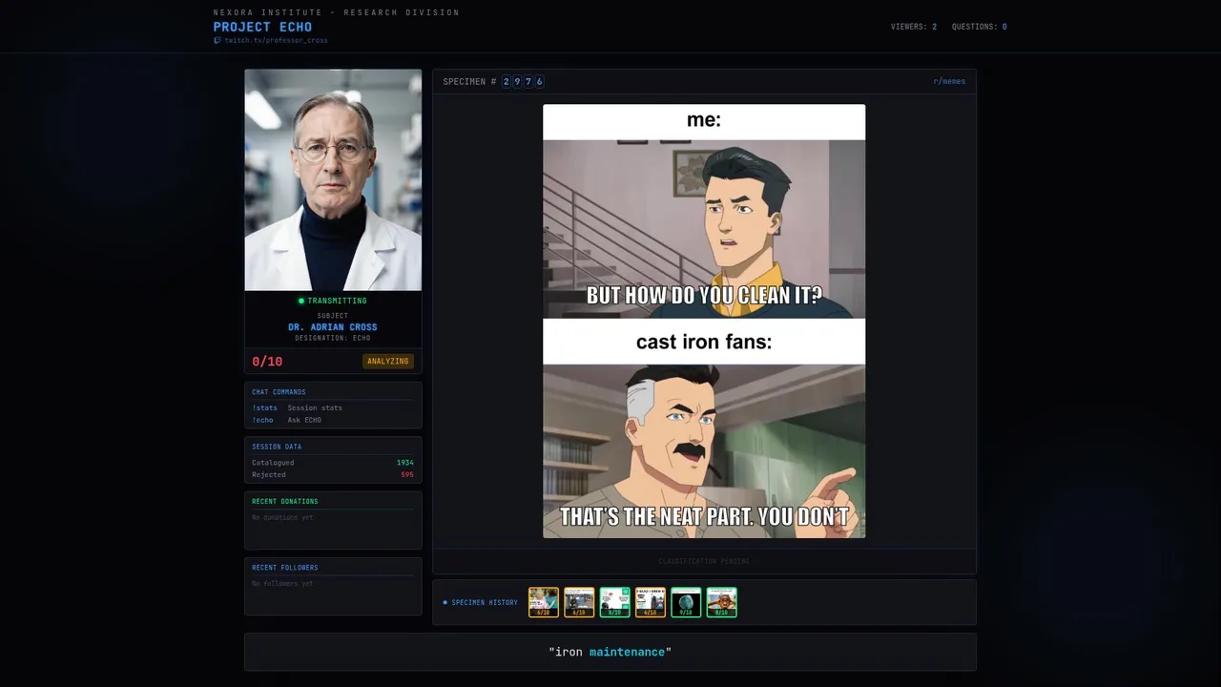Click the Twitch icon beside the channel URL
The image size is (1221, 687).
(x=217, y=40)
